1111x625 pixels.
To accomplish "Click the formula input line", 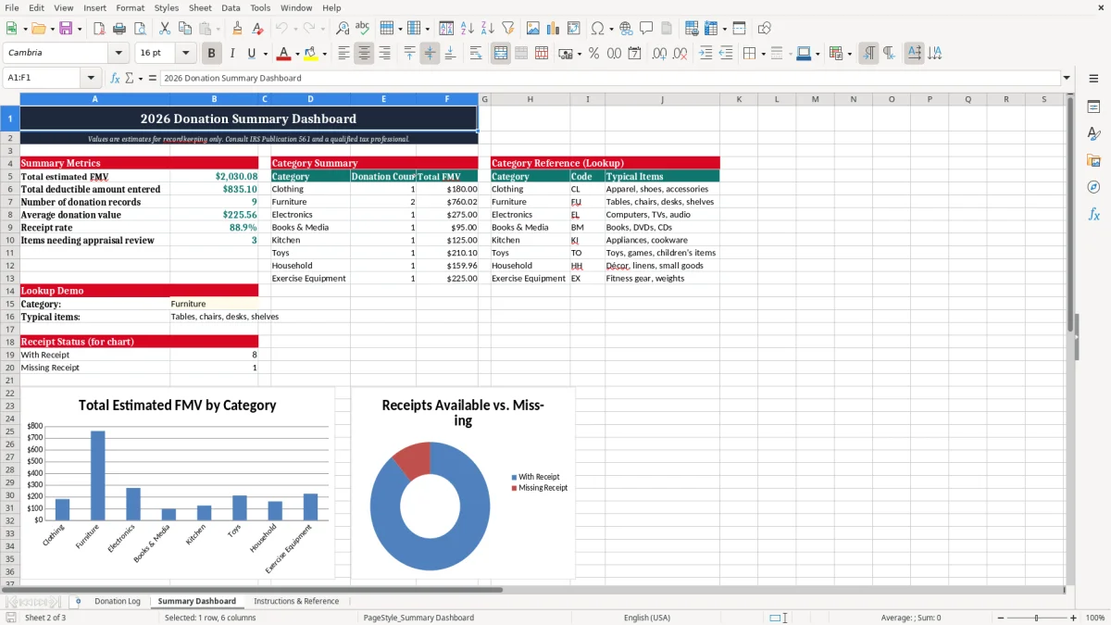I will tap(609, 78).
